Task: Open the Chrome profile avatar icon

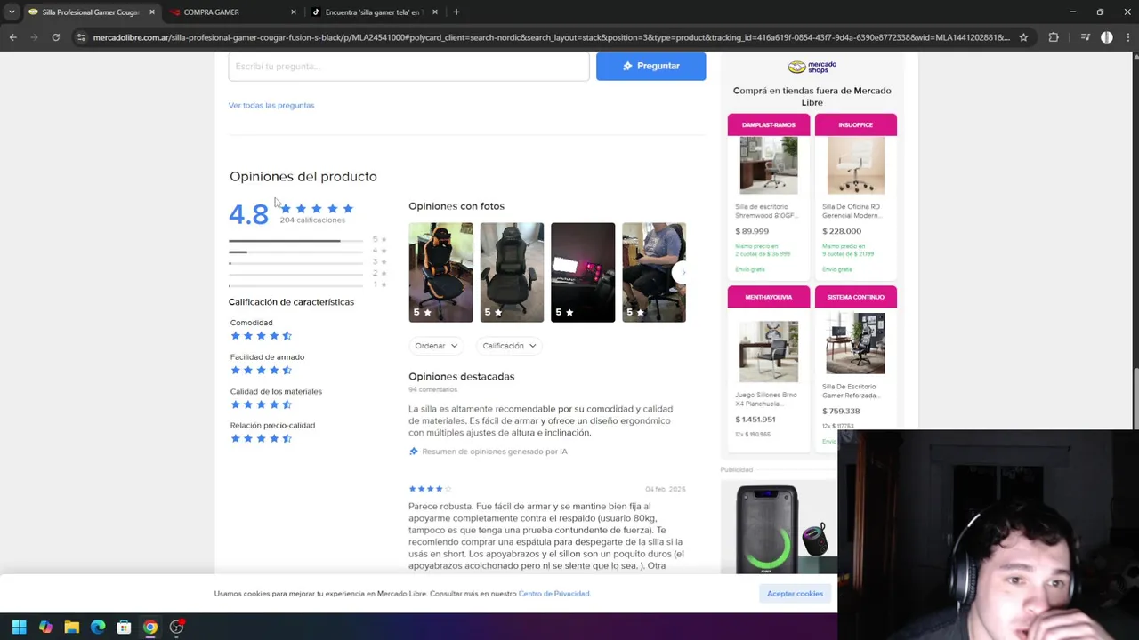Action: [x=1107, y=37]
